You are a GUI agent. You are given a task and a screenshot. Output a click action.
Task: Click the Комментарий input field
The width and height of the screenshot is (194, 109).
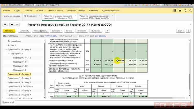click(103, 102)
